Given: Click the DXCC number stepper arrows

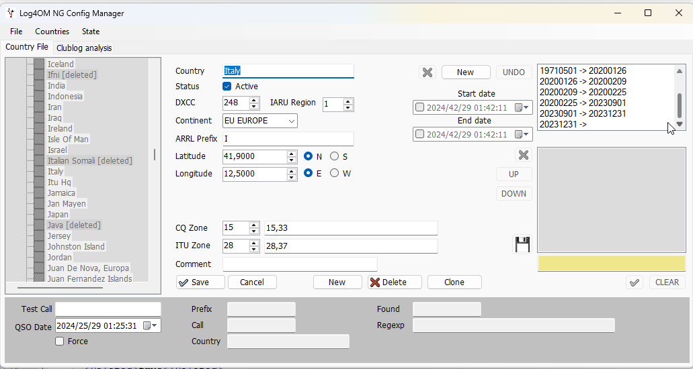Looking at the screenshot, I should pyautogui.click(x=254, y=103).
